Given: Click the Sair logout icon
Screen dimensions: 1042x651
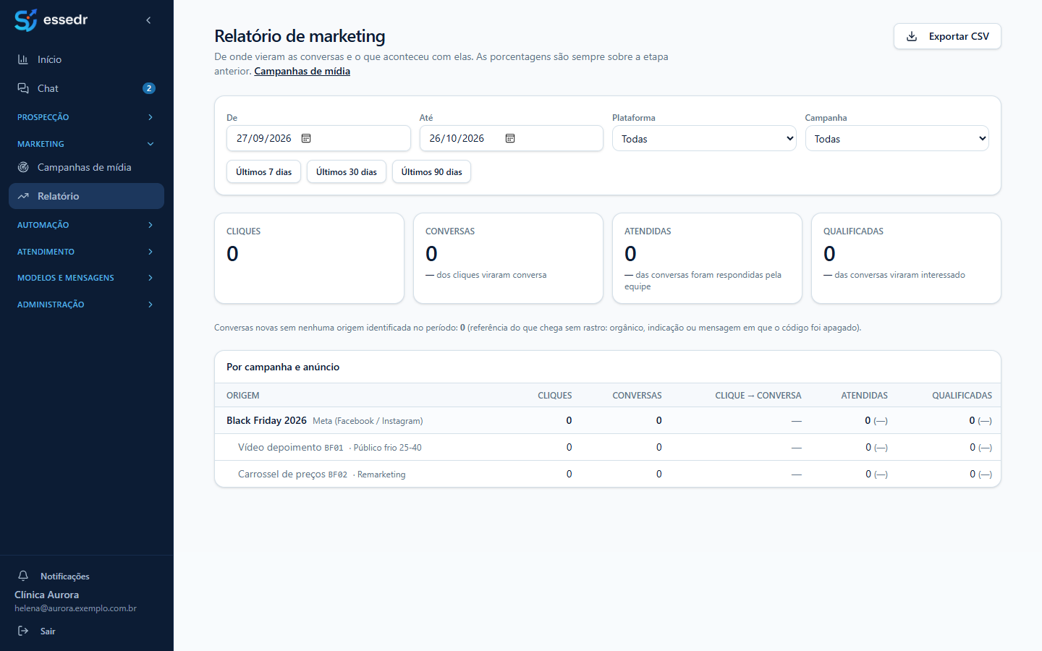Looking at the screenshot, I should 23,631.
